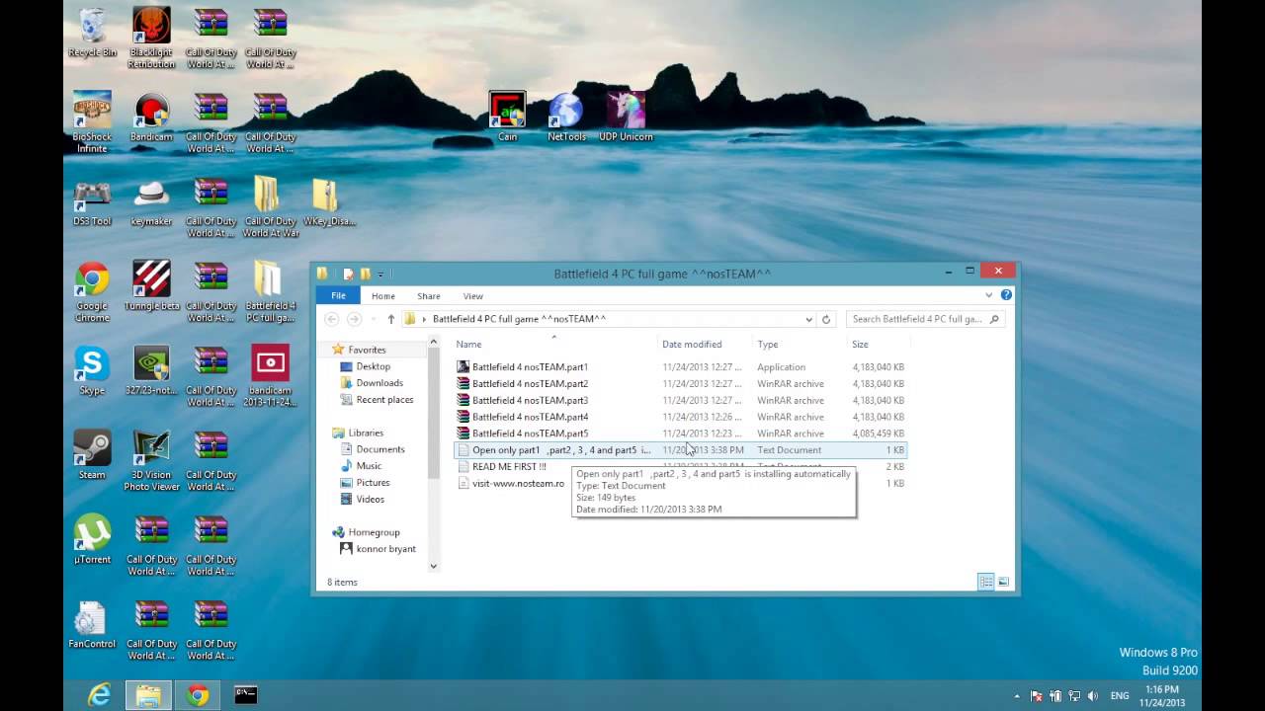Click the Up one level arrow

coord(391,319)
